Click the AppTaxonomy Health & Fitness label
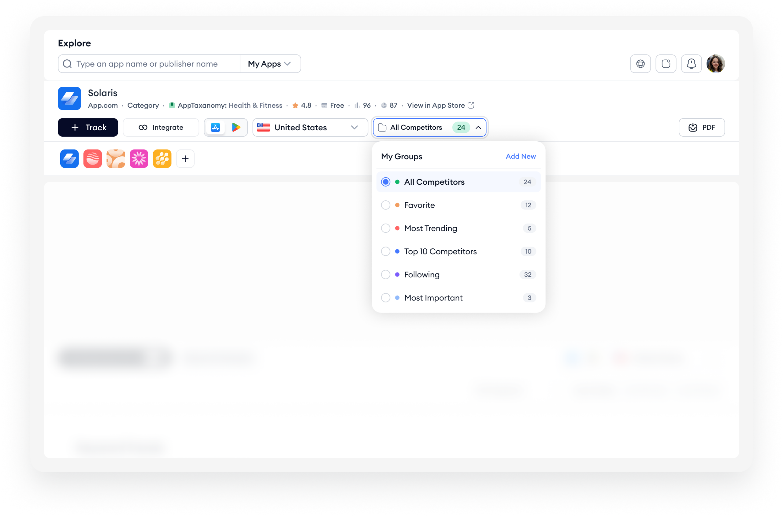The height and width of the screenshot is (516, 783). [230, 105]
